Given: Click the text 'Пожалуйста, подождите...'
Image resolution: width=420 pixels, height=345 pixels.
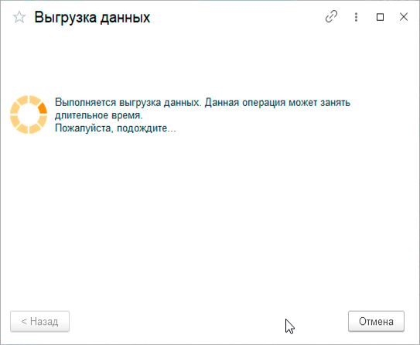Looking at the screenshot, I should coord(115,128).
